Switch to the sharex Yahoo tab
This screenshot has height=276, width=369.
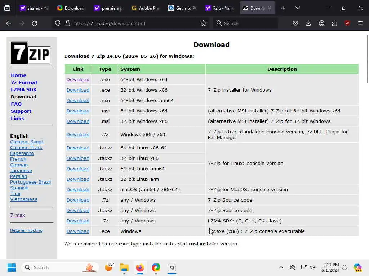pyautogui.click(x=34, y=8)
